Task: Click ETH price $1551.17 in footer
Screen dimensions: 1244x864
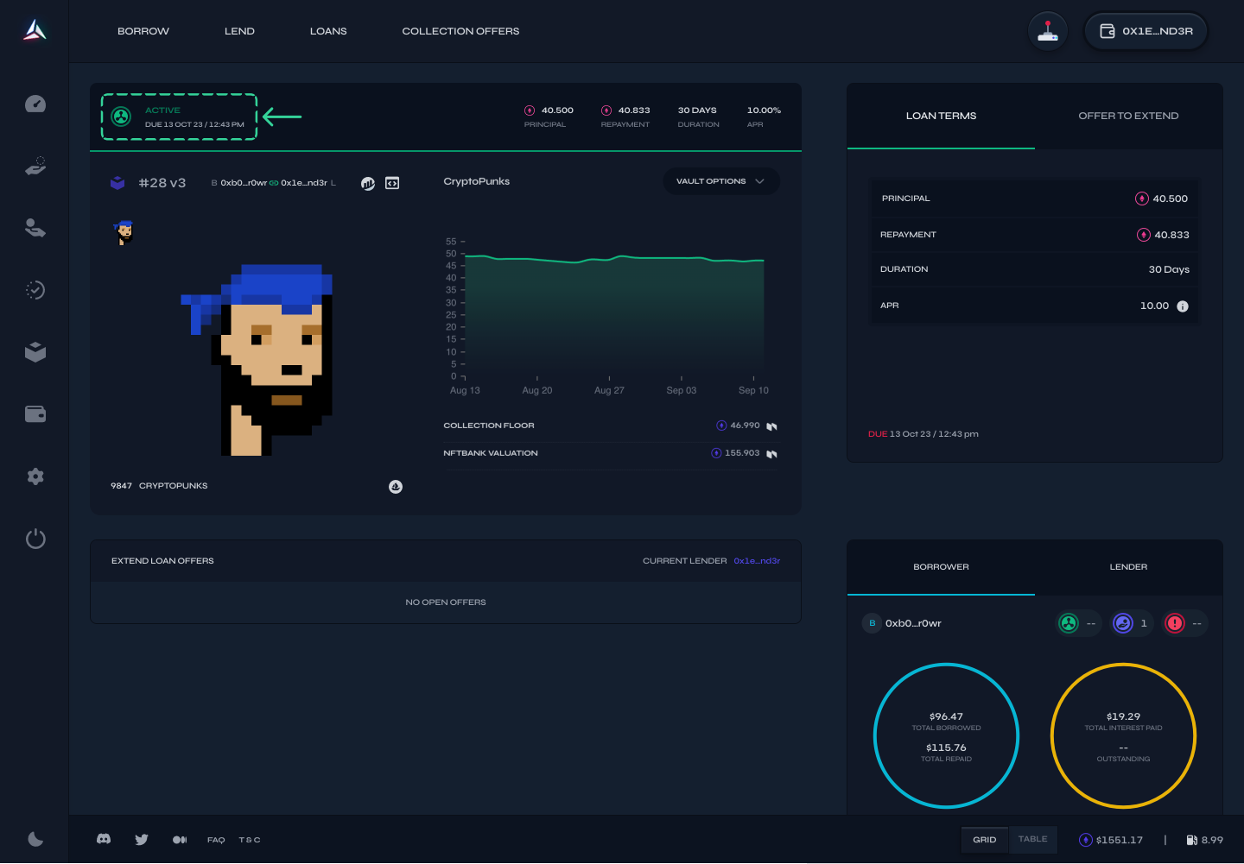Action: 1111,840
